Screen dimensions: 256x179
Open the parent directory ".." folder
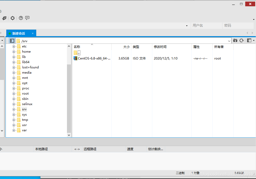point(77,53)
